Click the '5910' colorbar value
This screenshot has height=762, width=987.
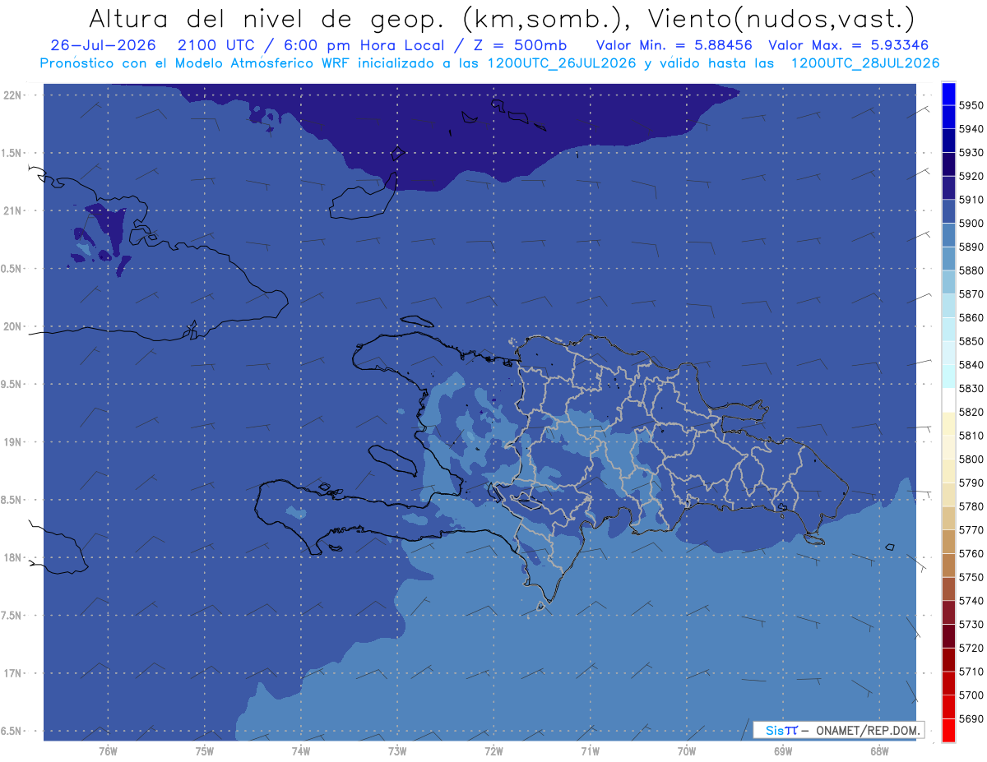[971, 200]
